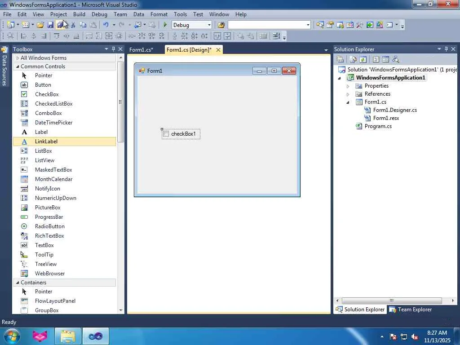This screenshot has width=460, height=345.
Task: Click the Align Lefts layout icon
Action: click(23, 36)
